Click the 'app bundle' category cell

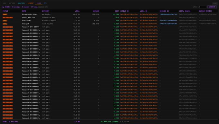pos(46,14)
